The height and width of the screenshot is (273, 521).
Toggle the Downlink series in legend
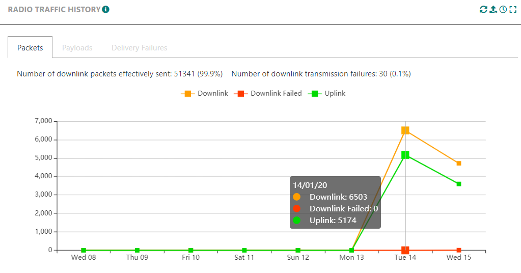click(x=204, y=94)
